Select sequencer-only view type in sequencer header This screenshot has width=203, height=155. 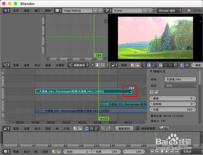tap(86, 128)
